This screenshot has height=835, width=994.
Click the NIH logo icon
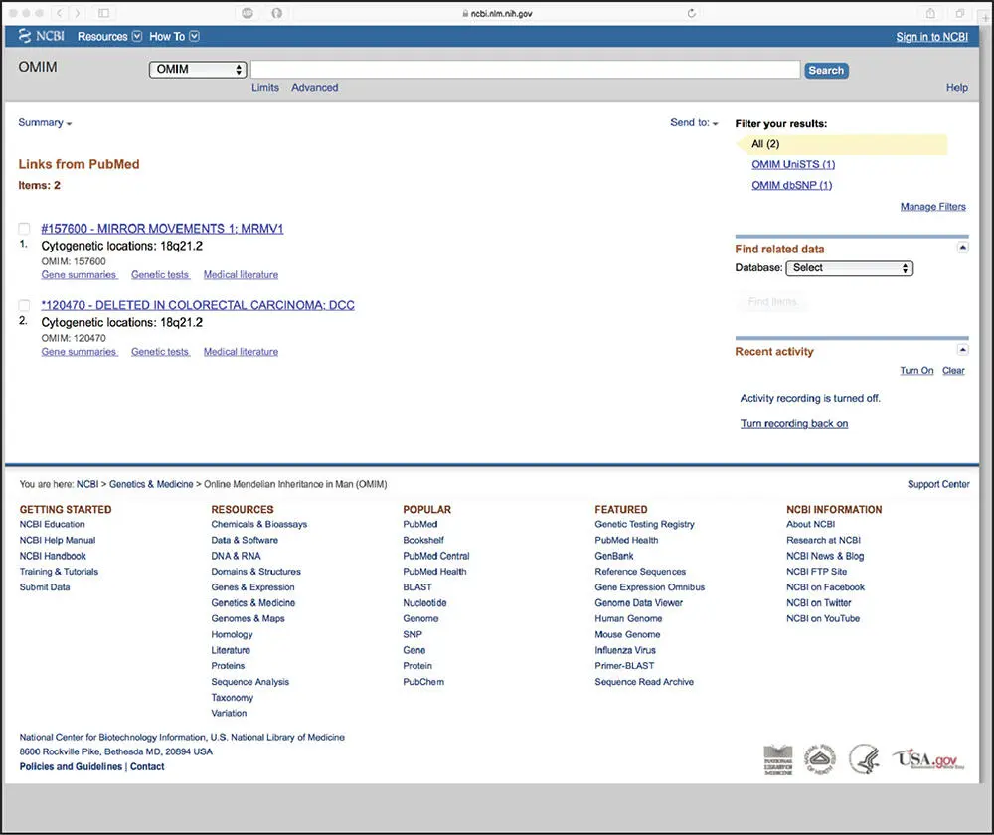tap(820, 758)
